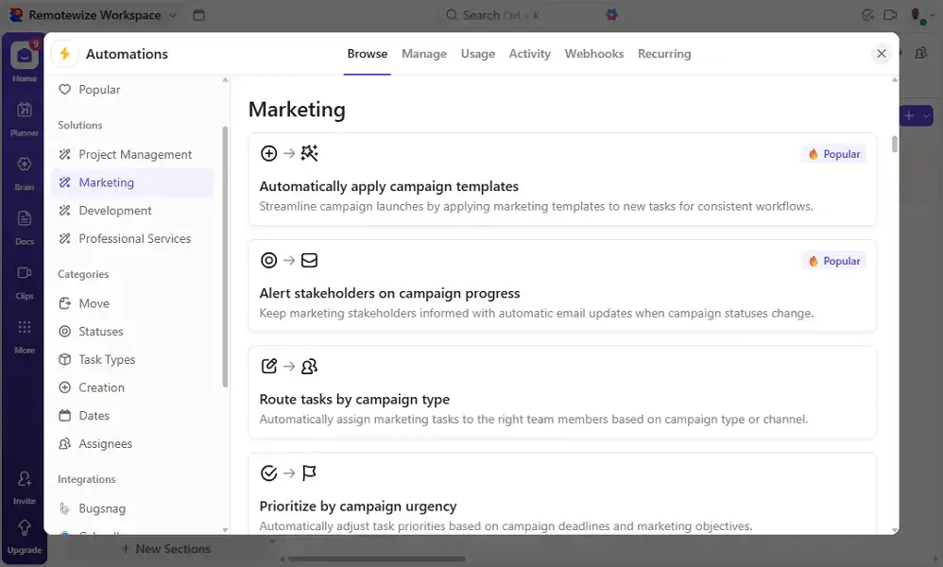
Task: Switch to the Manage tab
Action: (423, 54)
